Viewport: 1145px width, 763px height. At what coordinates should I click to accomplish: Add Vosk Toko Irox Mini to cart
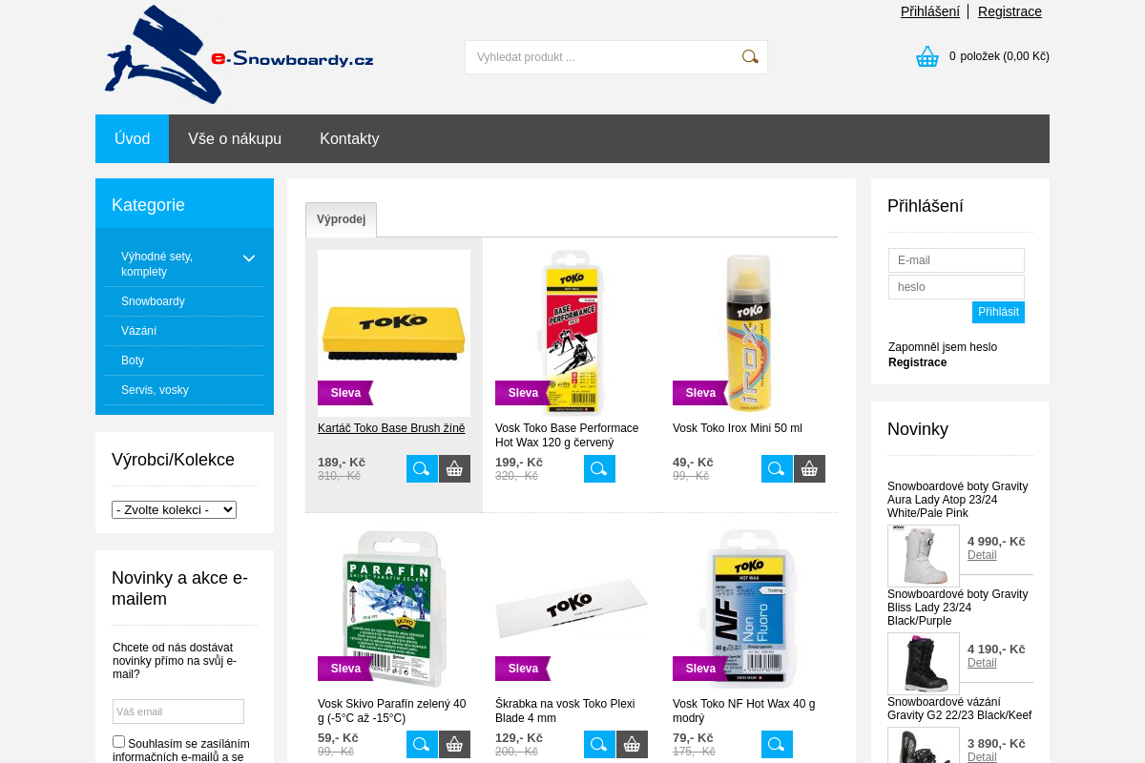point(809,468)
